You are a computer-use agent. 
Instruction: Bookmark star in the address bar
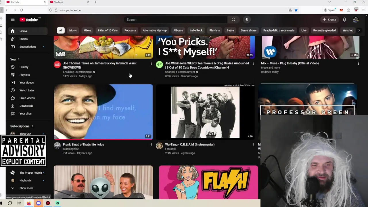296,10
